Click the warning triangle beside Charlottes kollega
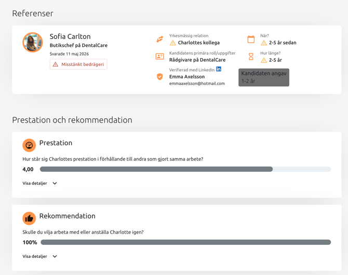348x275 pixels. pos(172,43)
